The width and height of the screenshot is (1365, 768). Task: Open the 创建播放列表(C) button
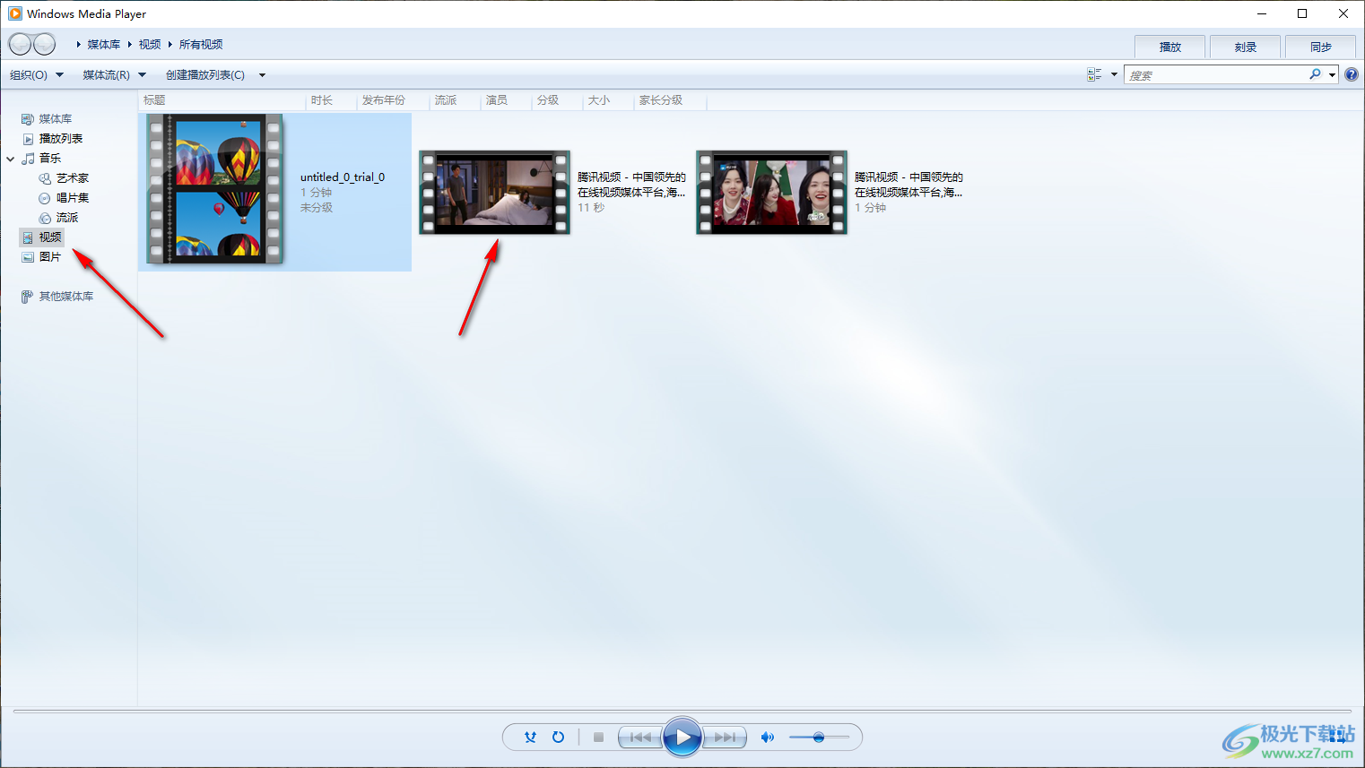(x=205, y=75)
